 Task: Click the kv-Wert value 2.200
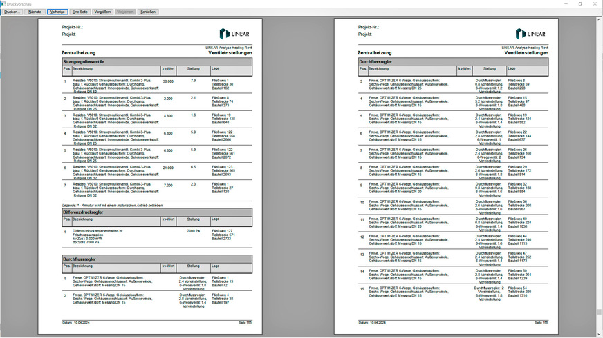tap(168, 99)
